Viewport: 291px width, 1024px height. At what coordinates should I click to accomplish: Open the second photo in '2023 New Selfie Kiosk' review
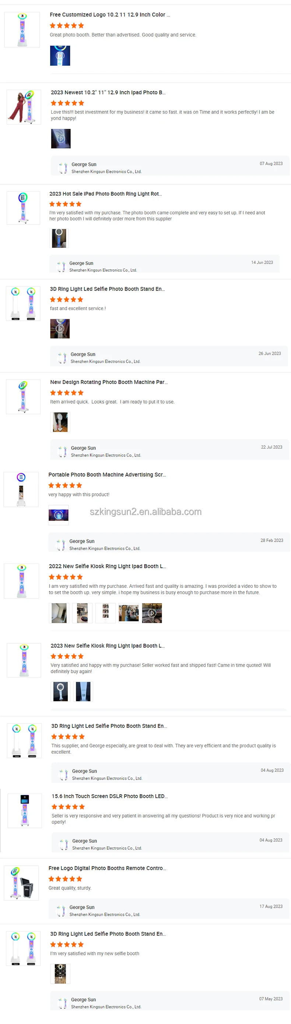(83, 692)
